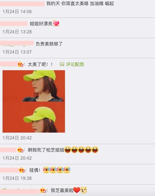Screen dimensions: 155x196
Task: Click the level 6 crown badge beside 我芝最美啦
Action: pyautogui.click(x=43, y=190)
